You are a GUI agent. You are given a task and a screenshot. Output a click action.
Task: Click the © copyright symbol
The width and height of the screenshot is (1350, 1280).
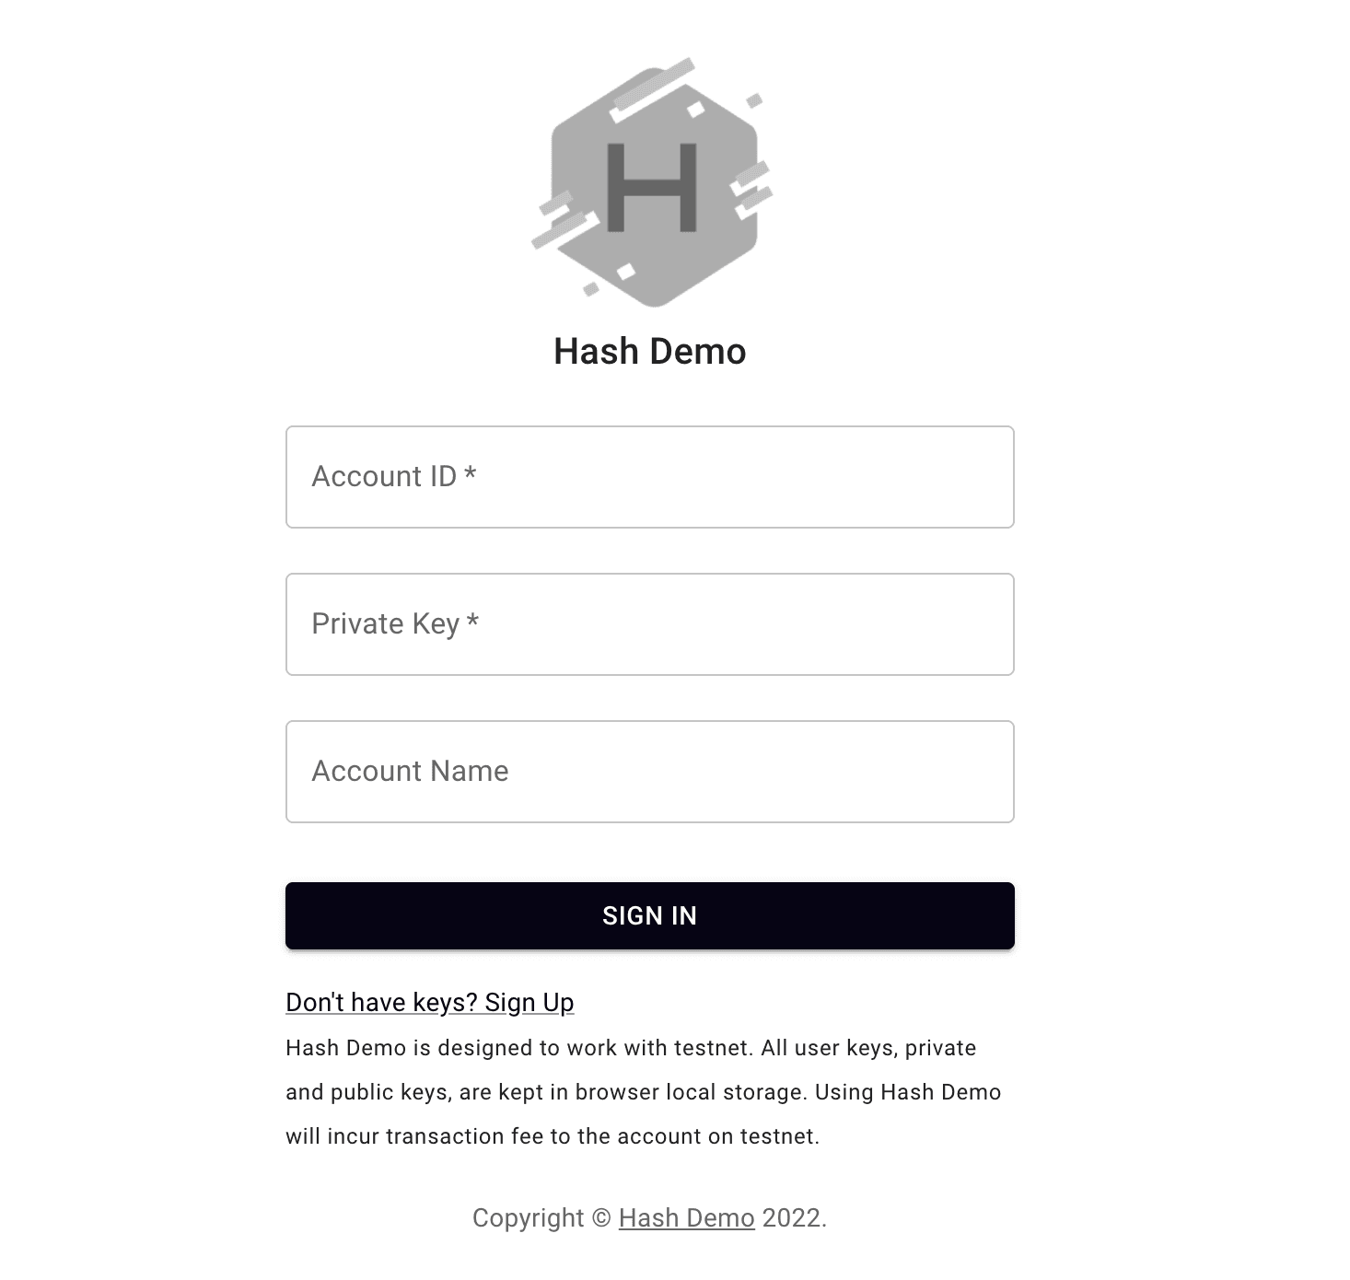click(601, 1217)
